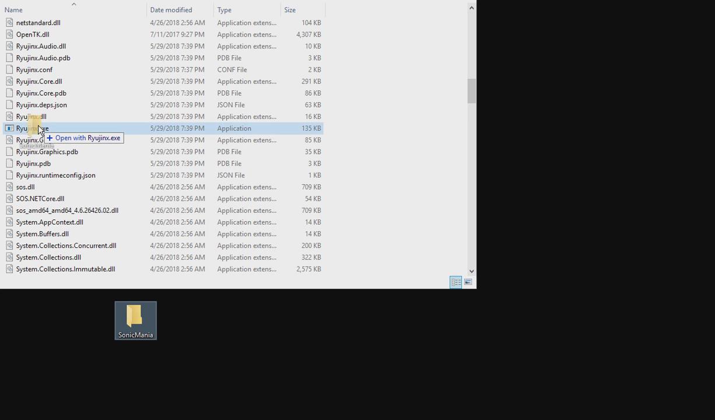Select the OpenTK.dll file name
The image size is (715, 420).
pyautogui.click(x=33, y=34)
